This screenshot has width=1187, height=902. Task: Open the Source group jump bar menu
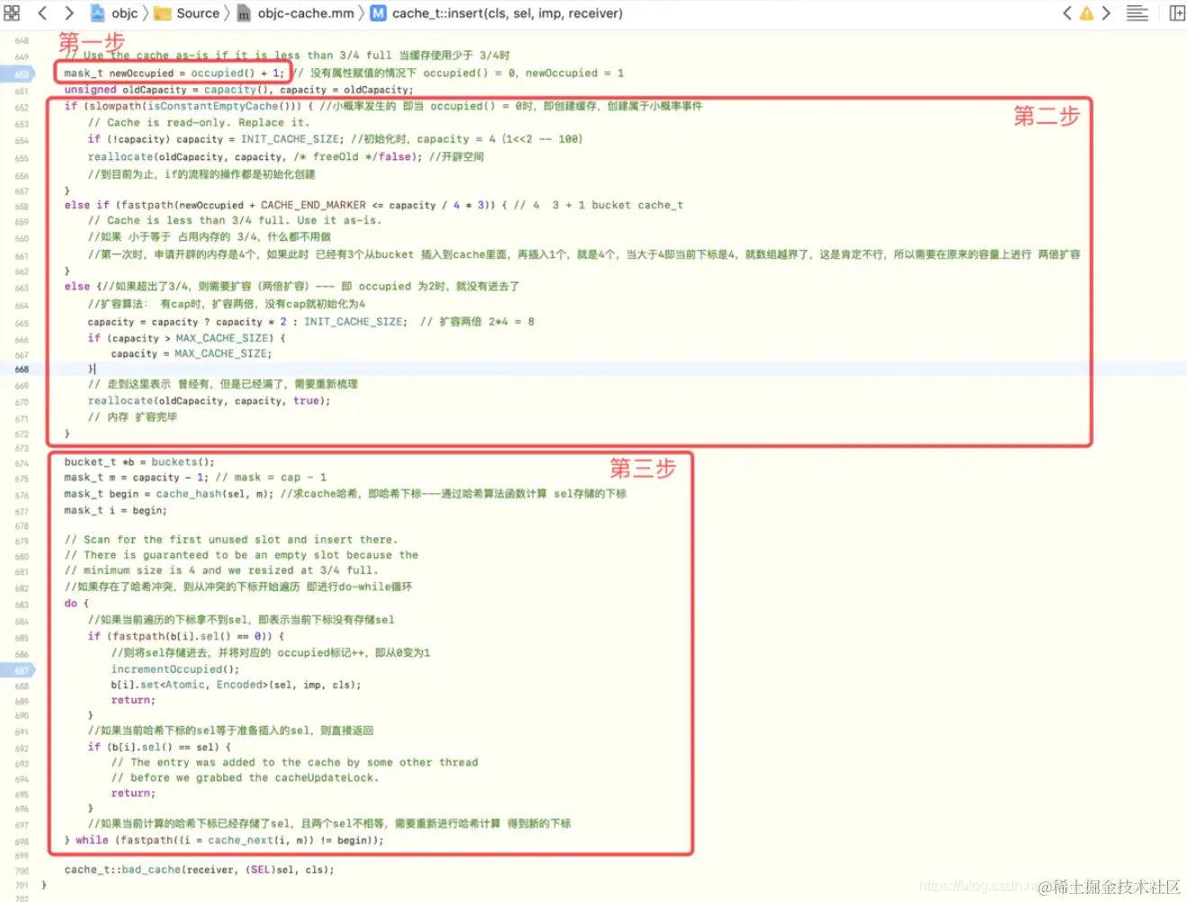pyautogui.click(x=198, y=13)
